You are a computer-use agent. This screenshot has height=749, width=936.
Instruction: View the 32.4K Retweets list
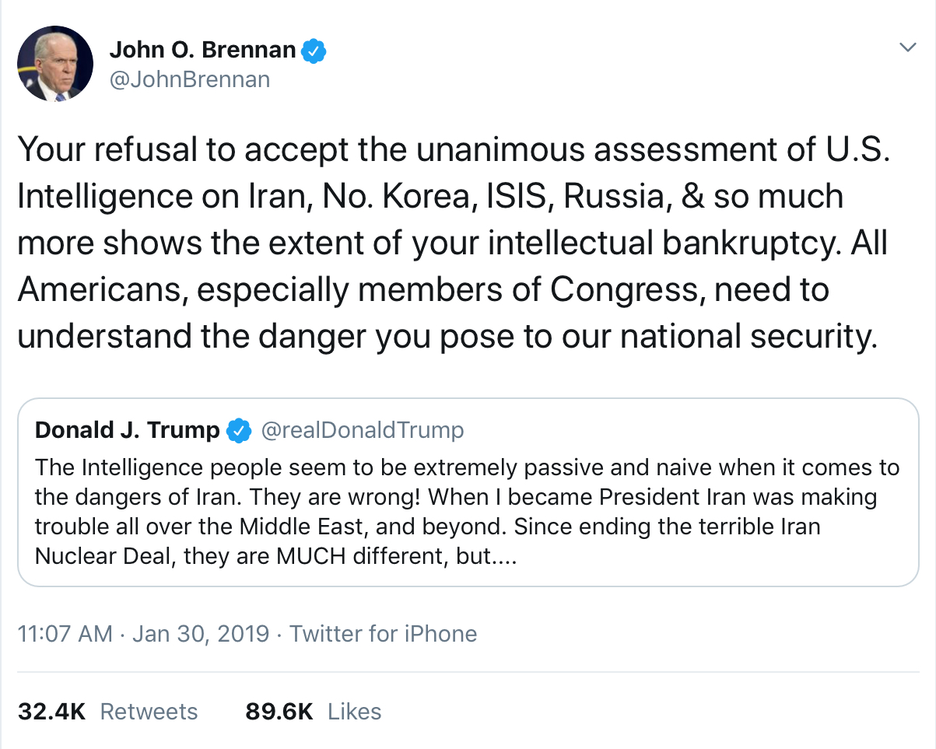tap(107, 712)
